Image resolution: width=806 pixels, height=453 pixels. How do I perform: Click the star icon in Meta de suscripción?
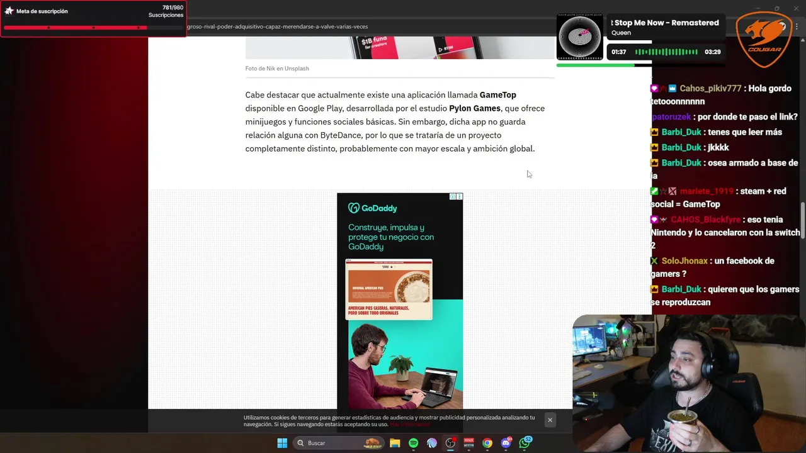[9, 11]
